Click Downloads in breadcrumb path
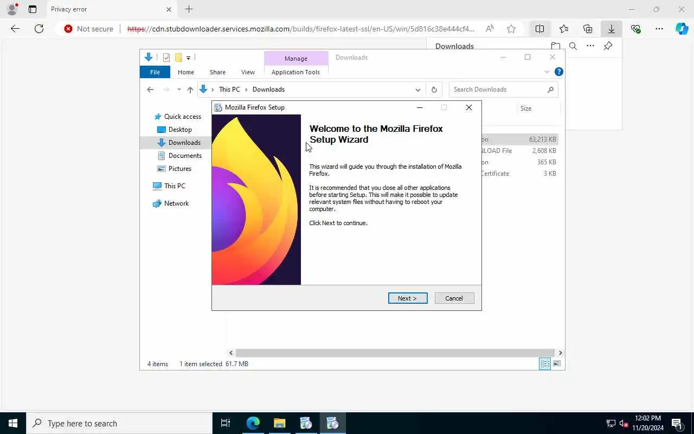 tap(268, 90)
